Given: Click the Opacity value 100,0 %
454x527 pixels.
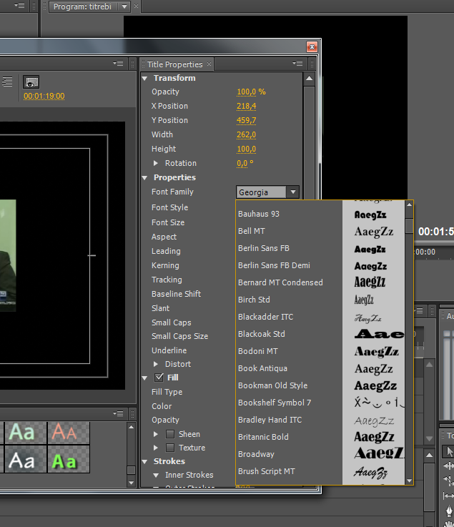Looking at the screenshot, I should point(251,92).
